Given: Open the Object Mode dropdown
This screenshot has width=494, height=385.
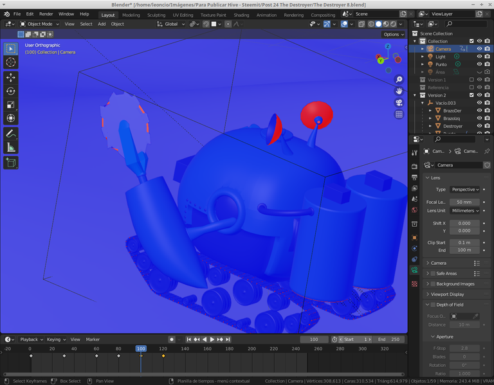Looking at the screenshot, I should coord(39,24).
